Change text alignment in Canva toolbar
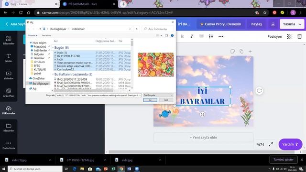This screenshot has height=172, width=306. coord(201,36)
